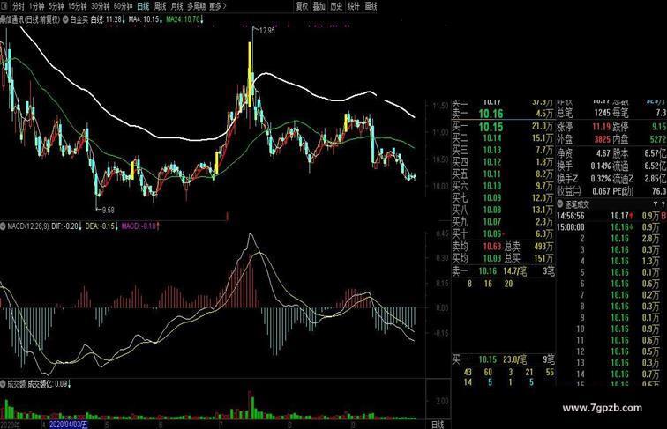This screenshot has width=667, height=429.
Task: Click the 买三 10.13 bid row
Action: click(503, 150)
